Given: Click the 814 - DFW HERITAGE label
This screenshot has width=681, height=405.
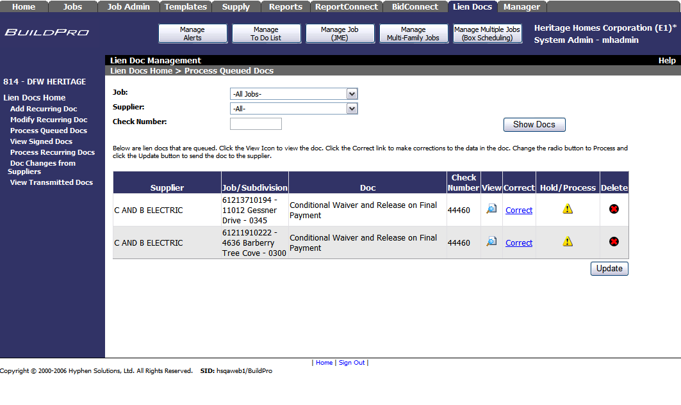Looking at the screenshot, I should click(x=44, y=81).
